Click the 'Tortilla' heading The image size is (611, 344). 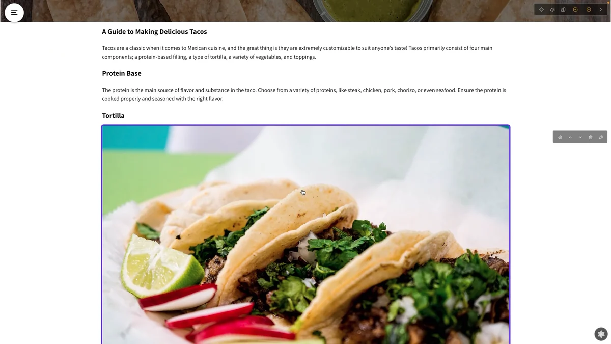113,116
